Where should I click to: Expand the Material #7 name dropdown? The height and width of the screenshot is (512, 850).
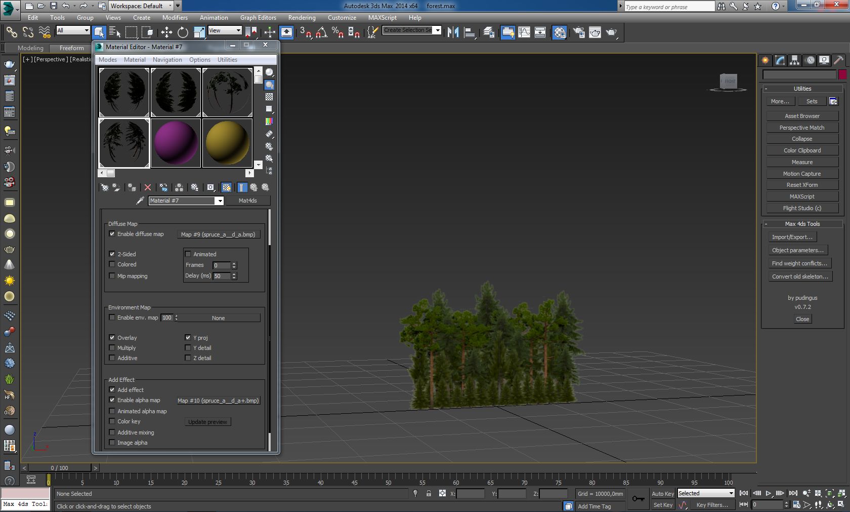point(219,201)
